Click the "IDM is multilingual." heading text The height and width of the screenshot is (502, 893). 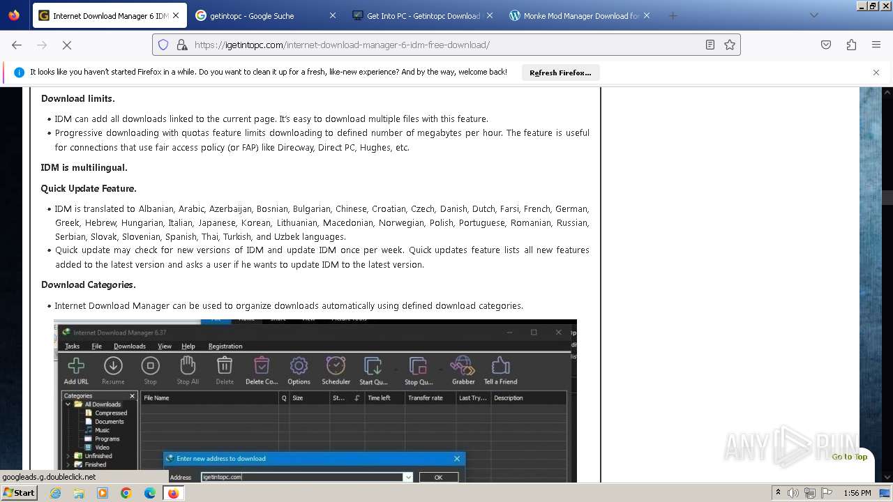click(x=84, y=167)
